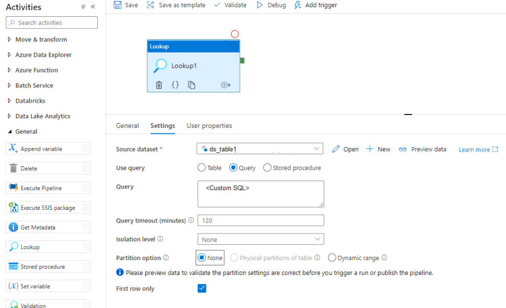Switch to the General tab
Viewport: 506px width, 308px height.
pos(127,126)
